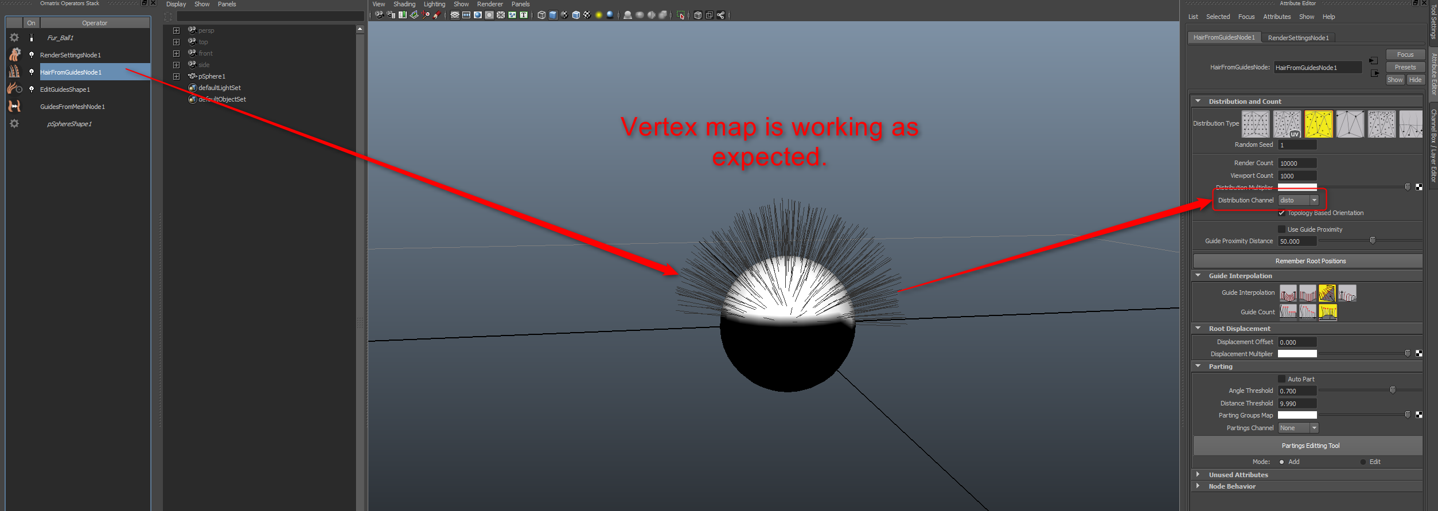Enable wireframe shading cube icon

(541, 15)
